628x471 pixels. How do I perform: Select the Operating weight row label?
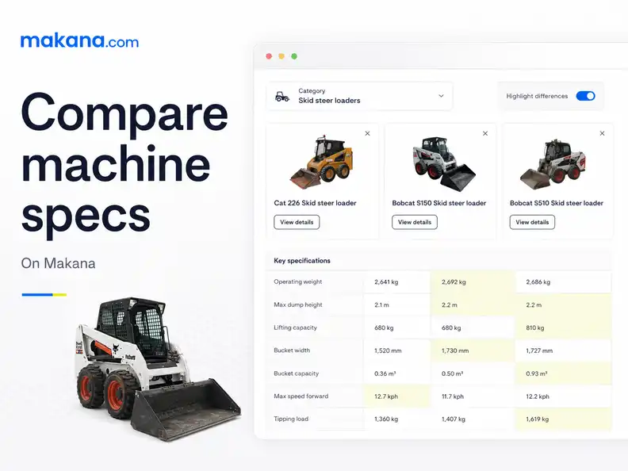click(298, 282)
